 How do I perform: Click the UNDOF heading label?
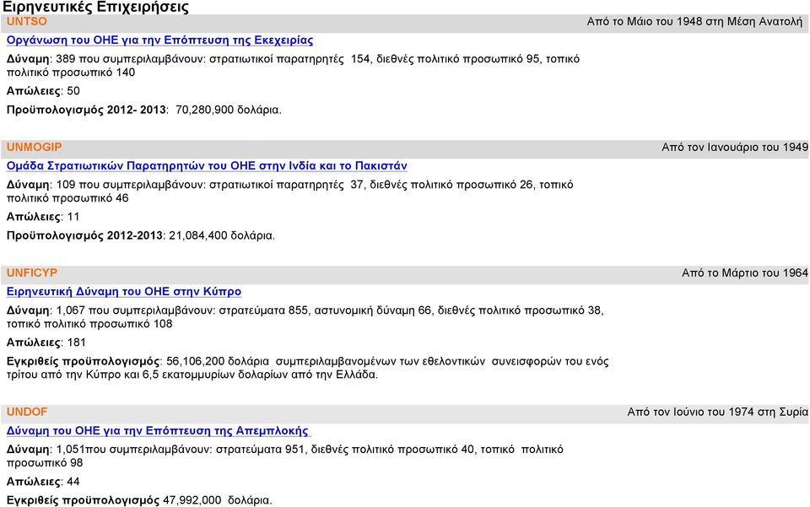point(27,412)
